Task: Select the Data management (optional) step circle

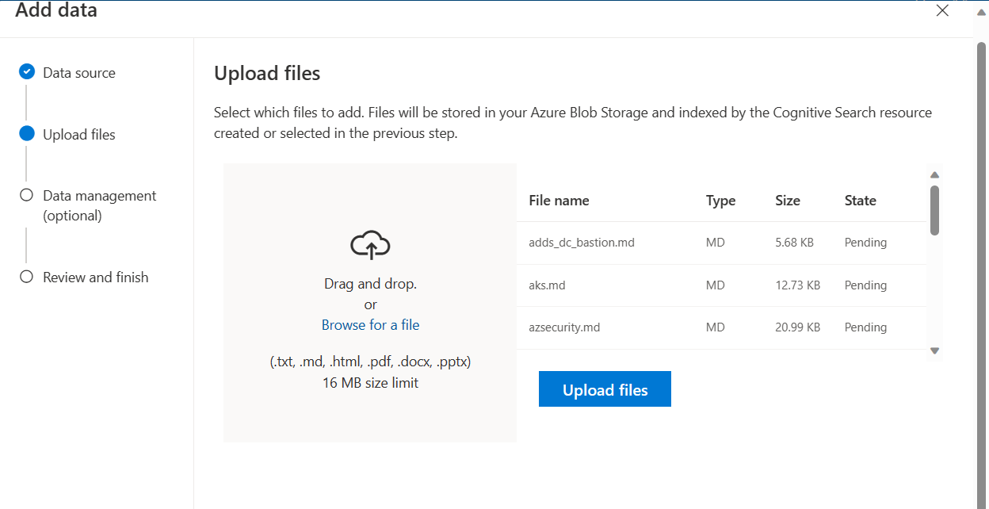Action: click(26, 194)
